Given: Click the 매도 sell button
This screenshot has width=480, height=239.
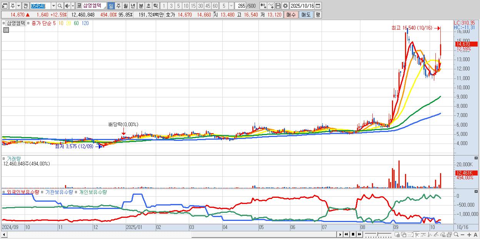Looking at the screenshot, I should coord(306,15).
